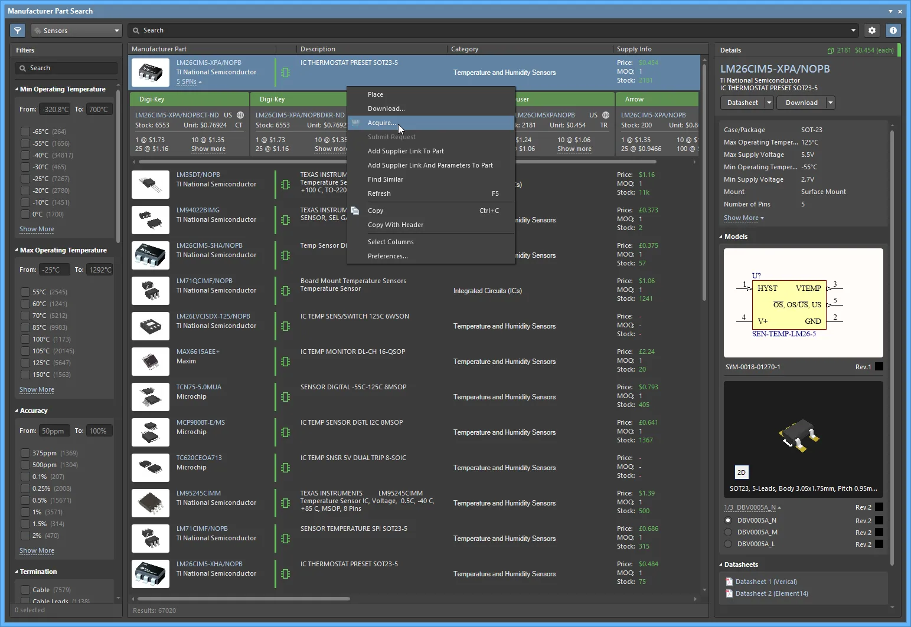Click the main Search input field
This screenshot has width=911, height=627.
click(493, 31)
